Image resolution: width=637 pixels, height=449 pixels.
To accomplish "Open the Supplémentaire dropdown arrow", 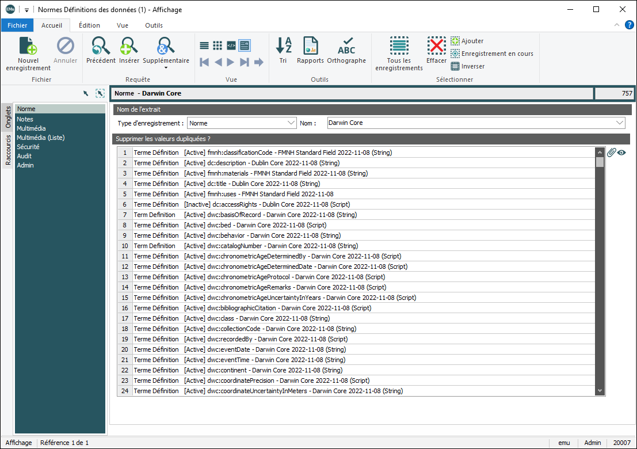I will (166, 68).
